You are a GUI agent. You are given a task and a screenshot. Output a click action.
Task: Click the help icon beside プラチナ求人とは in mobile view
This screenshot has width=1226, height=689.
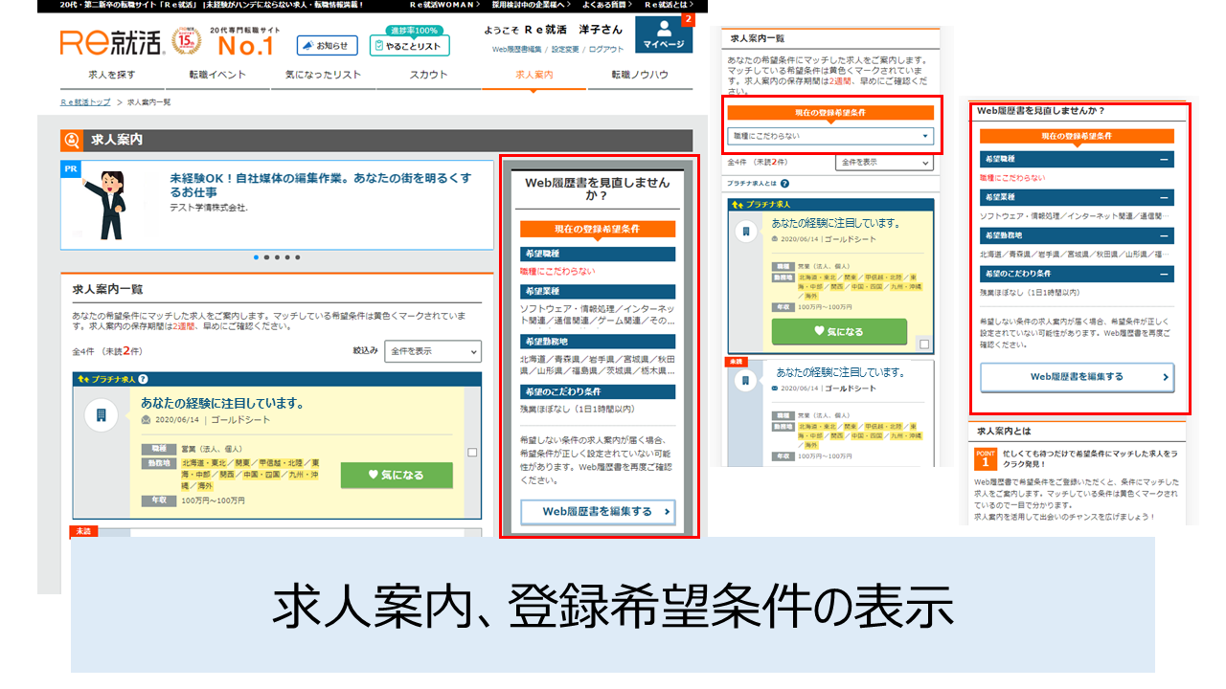coord(784,184)
